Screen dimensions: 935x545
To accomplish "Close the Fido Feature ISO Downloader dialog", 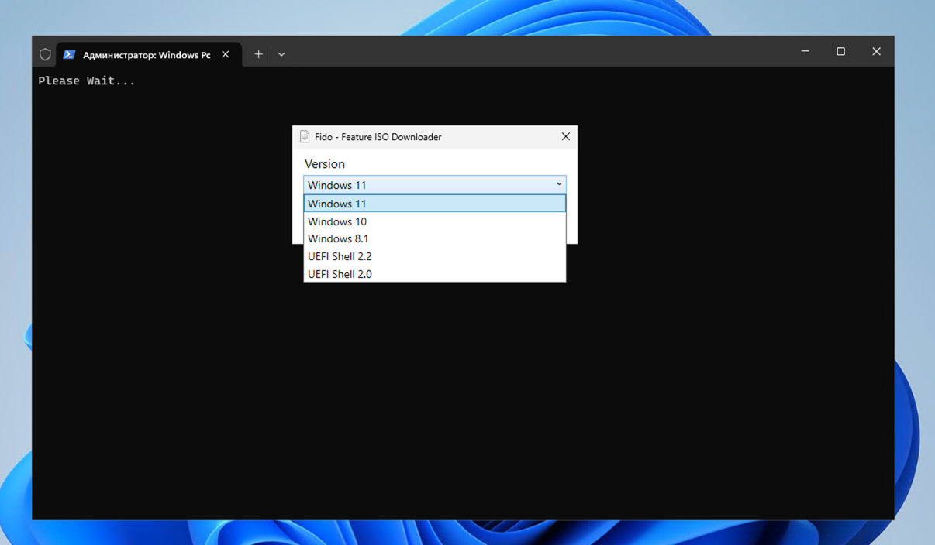I will click(565, 137).
